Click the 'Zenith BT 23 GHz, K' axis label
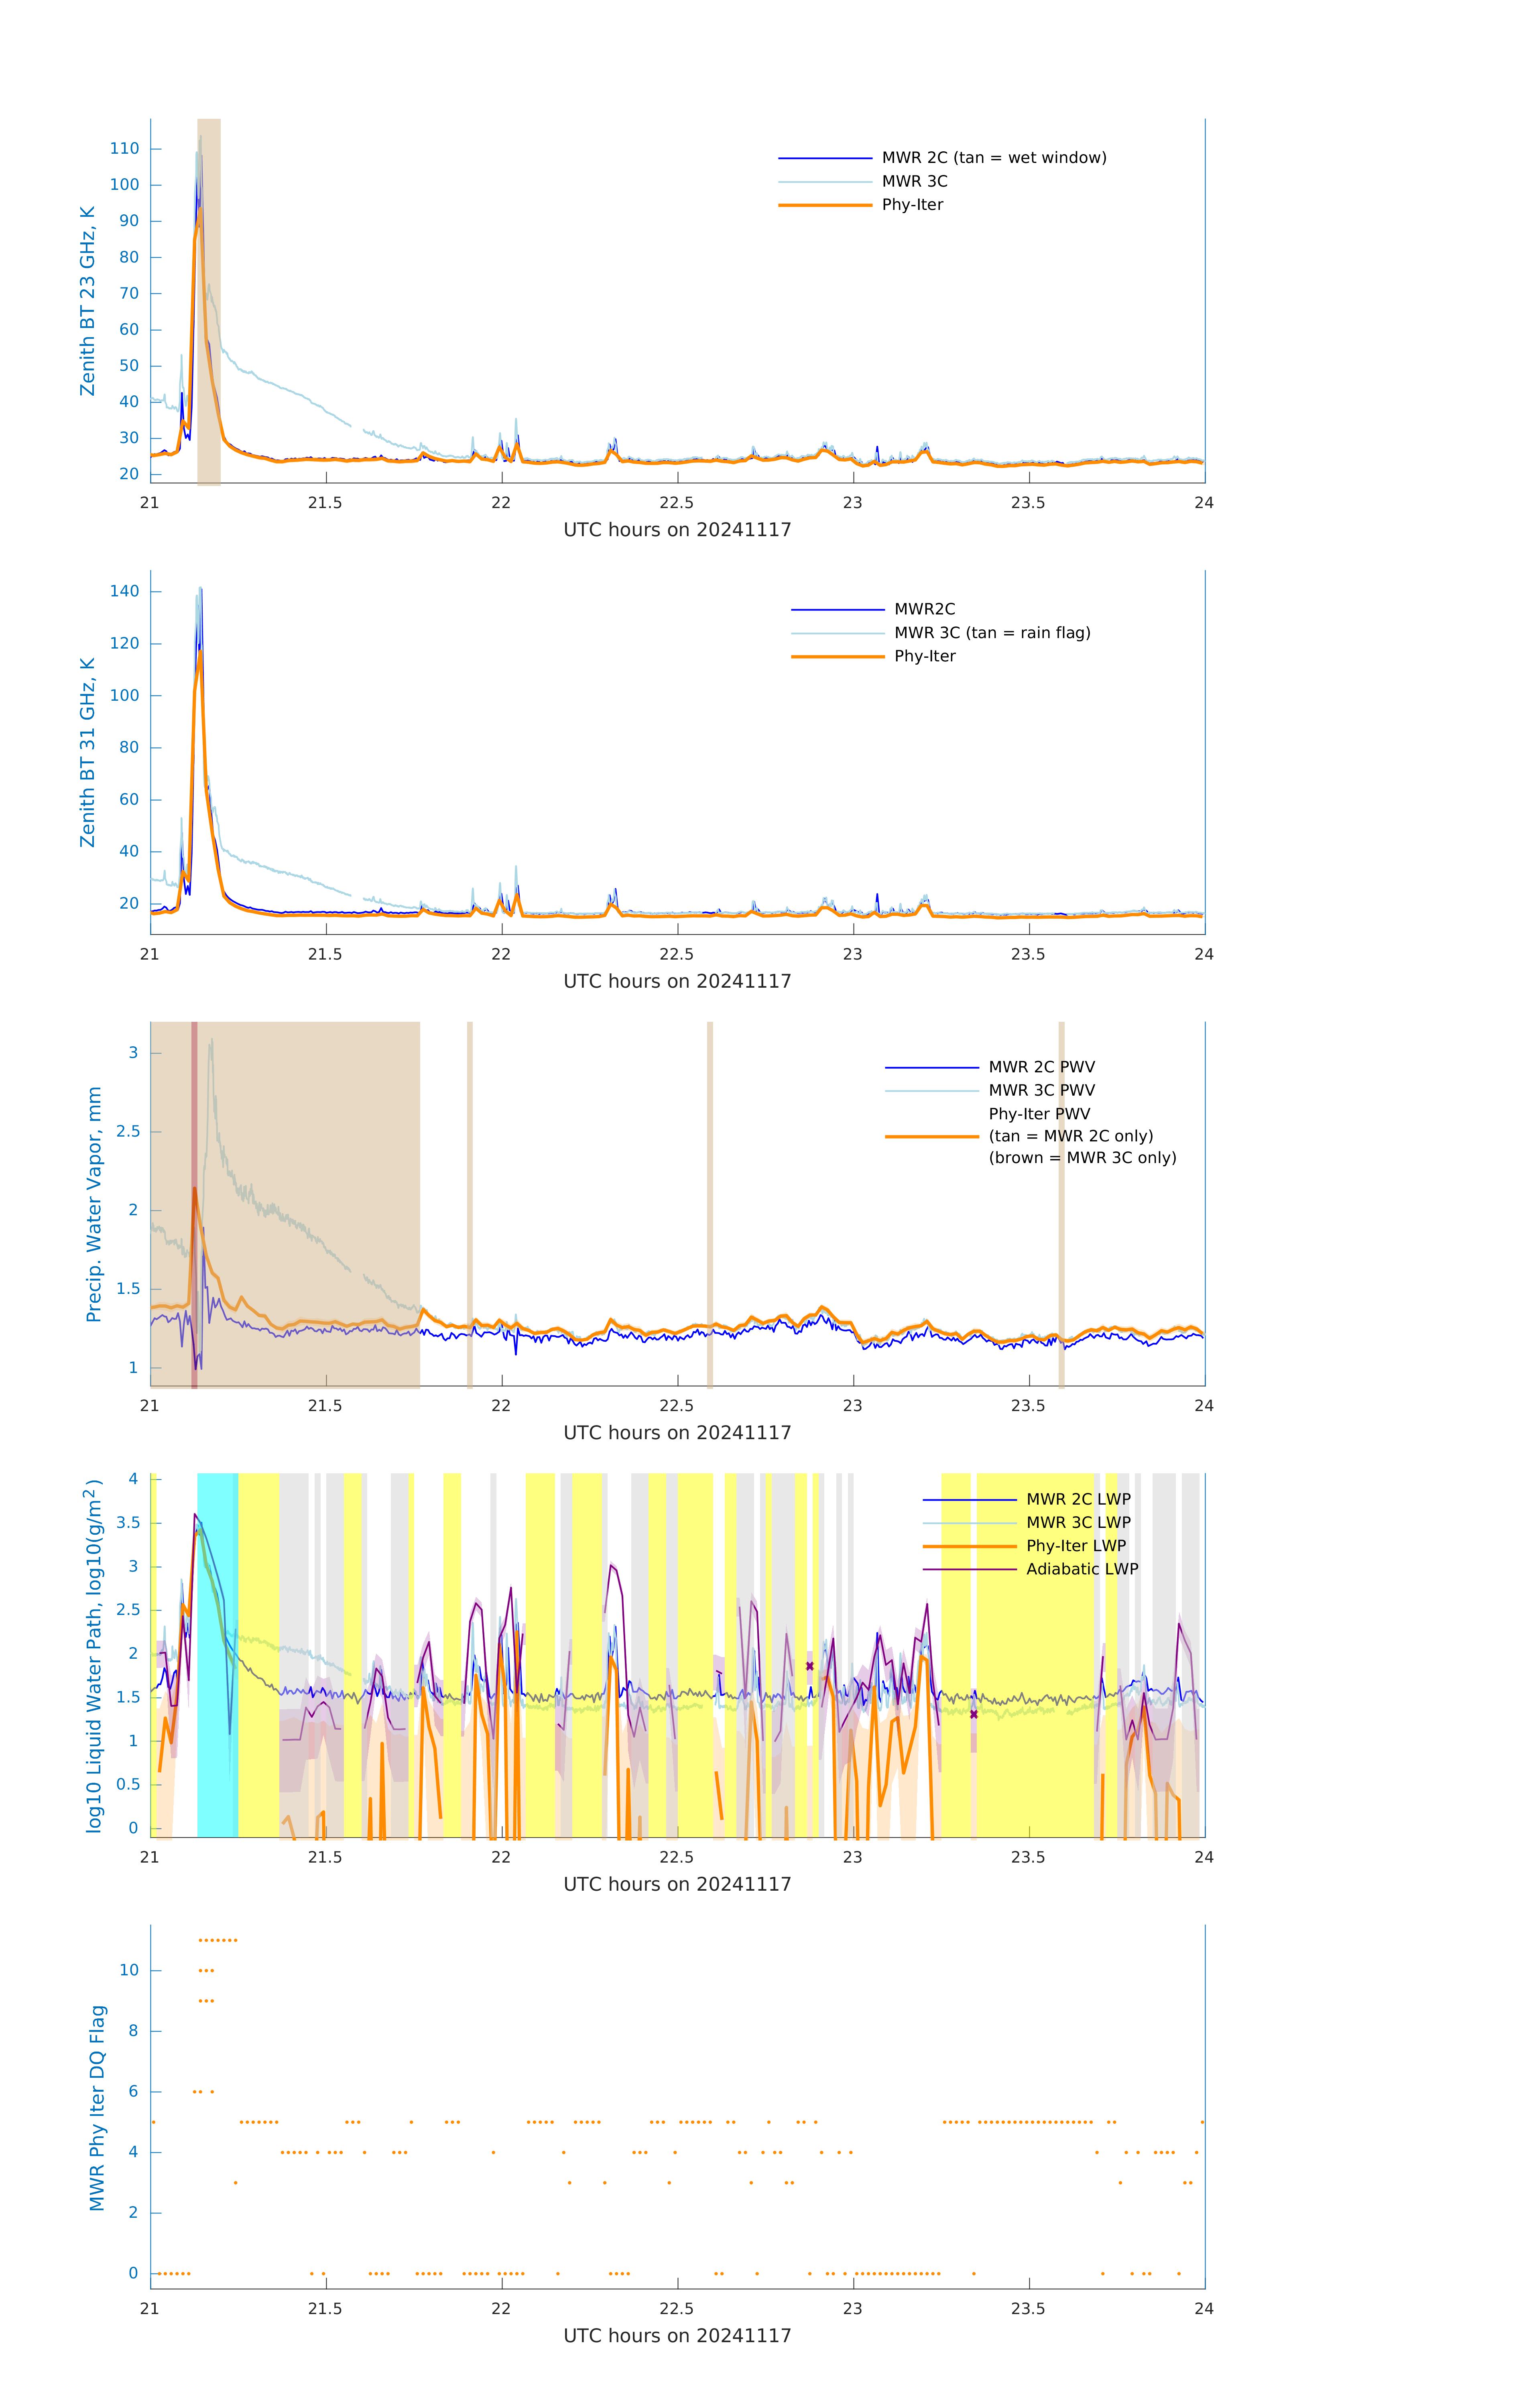 pos(88,301)
